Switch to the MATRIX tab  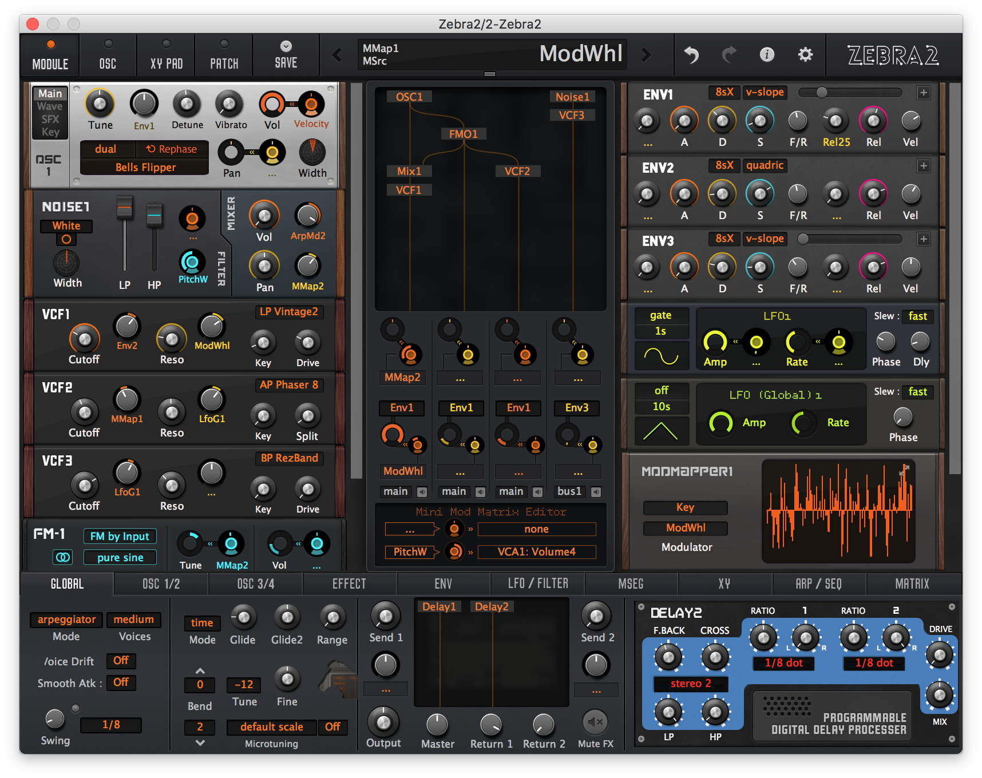[913, 584]
